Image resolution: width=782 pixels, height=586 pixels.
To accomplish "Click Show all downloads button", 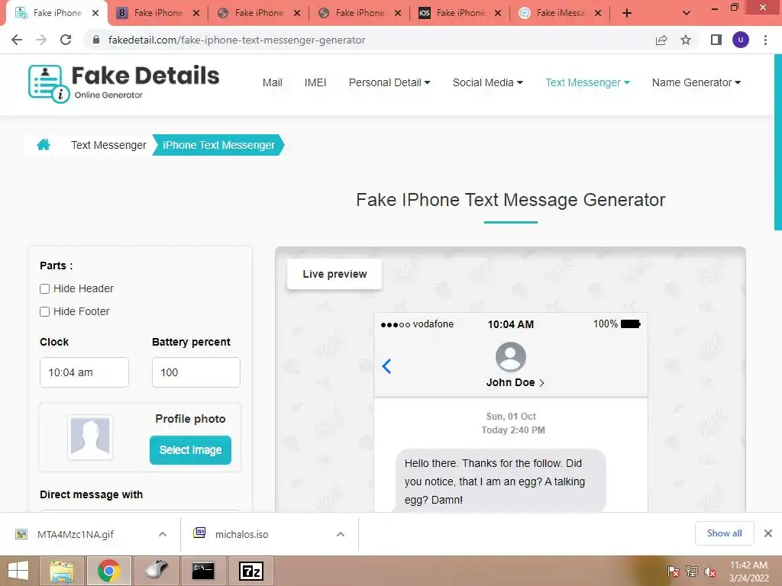I will click(724, 533).
